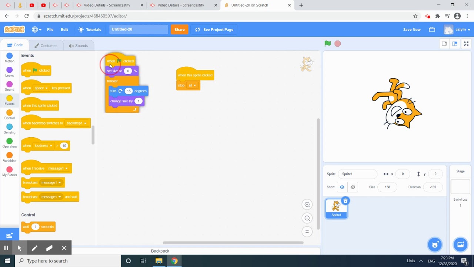Screen dimensions: 474x267
Task: Click the Size value field 158
Action: (x=387, y=187)
